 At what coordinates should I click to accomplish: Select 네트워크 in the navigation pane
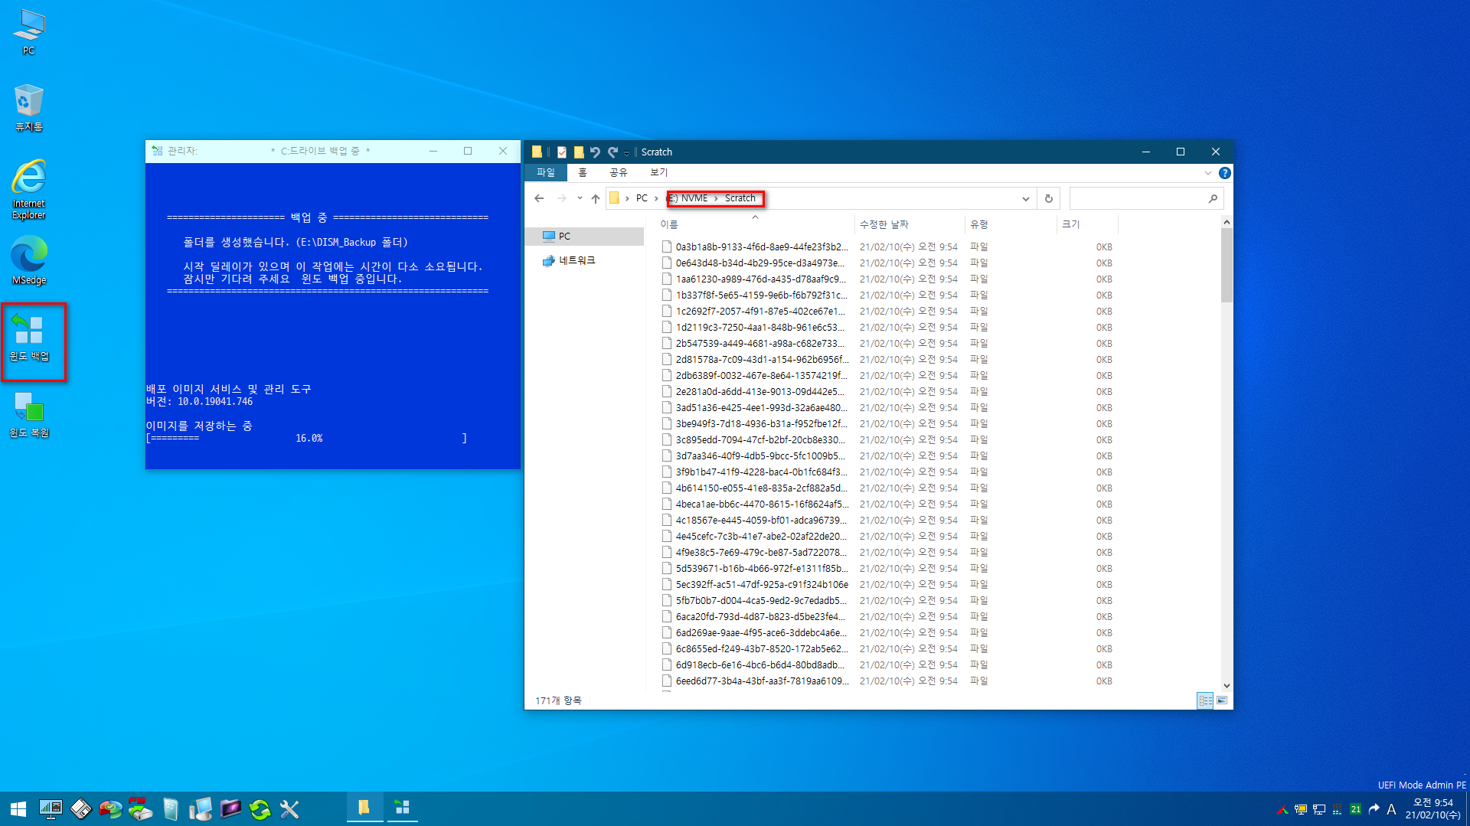tap(586, 260)
